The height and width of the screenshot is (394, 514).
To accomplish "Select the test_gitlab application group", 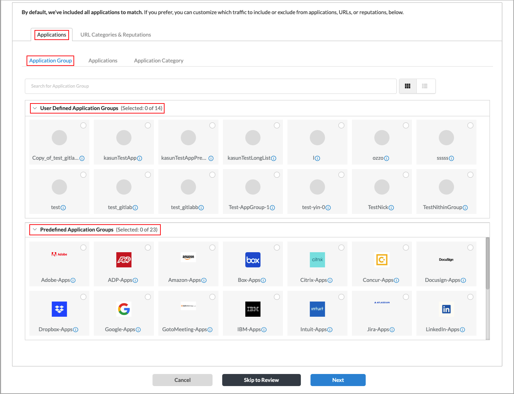I will click(148, 175).
